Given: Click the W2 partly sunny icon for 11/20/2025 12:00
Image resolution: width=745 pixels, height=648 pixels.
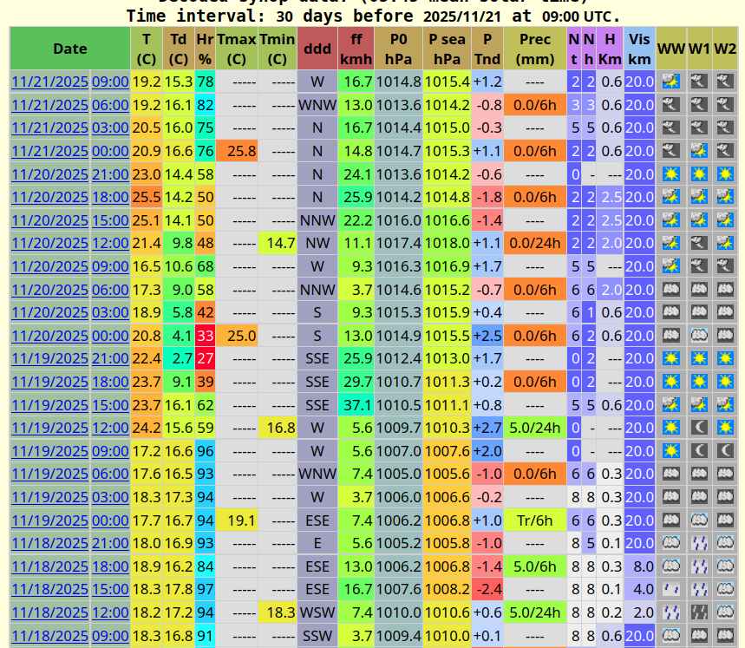Looking at the screenshot, I should [x=725, y=243].
